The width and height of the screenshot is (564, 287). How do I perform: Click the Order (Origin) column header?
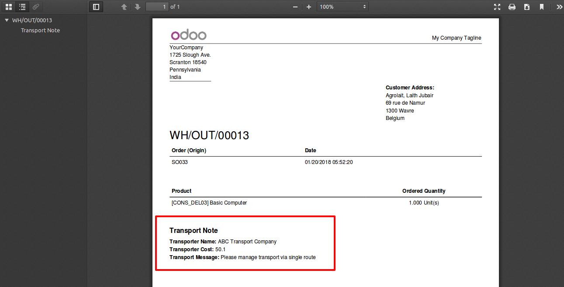click(189, 150)
